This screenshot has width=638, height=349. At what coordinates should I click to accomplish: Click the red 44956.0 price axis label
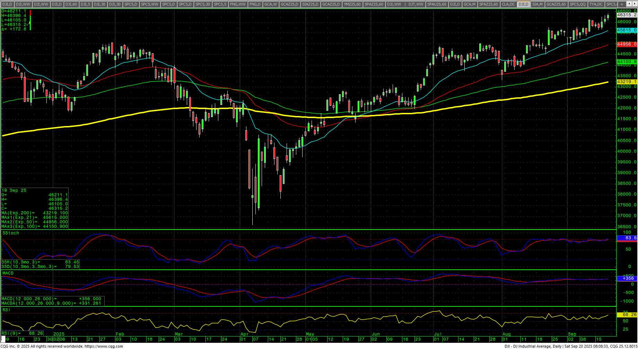627,44
